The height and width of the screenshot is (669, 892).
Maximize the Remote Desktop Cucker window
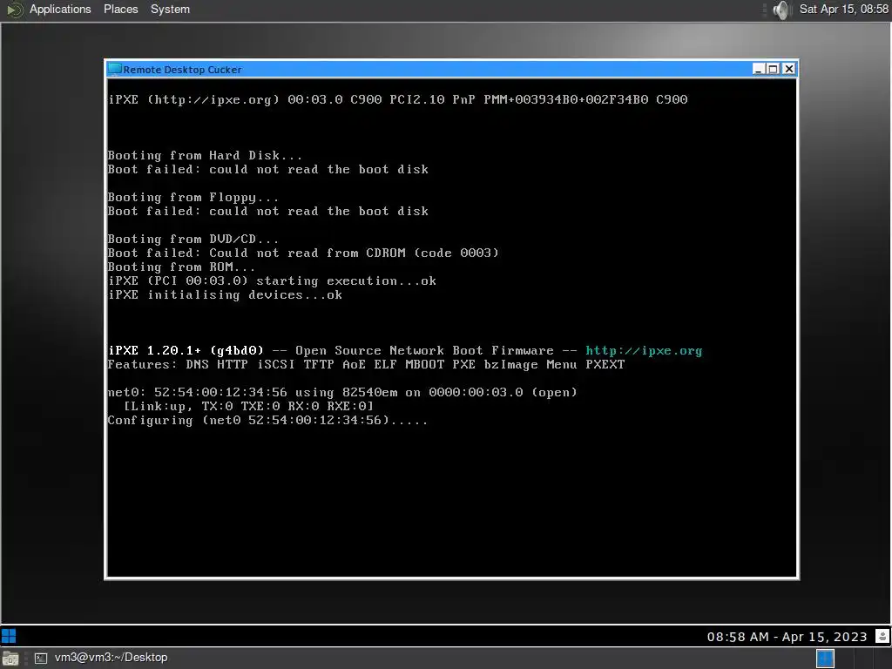pyautogui.click(x=773, y=69)
